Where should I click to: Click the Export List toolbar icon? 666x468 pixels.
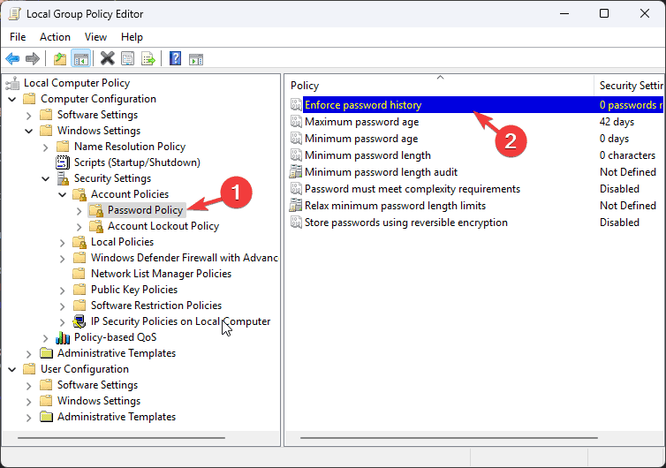click(148, 58)
